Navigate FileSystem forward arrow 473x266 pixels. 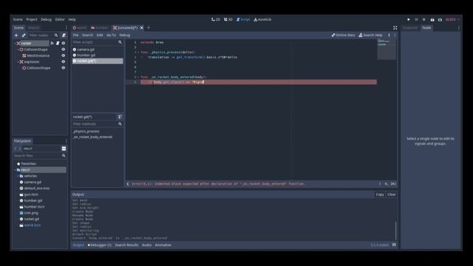tap(20, 149)
